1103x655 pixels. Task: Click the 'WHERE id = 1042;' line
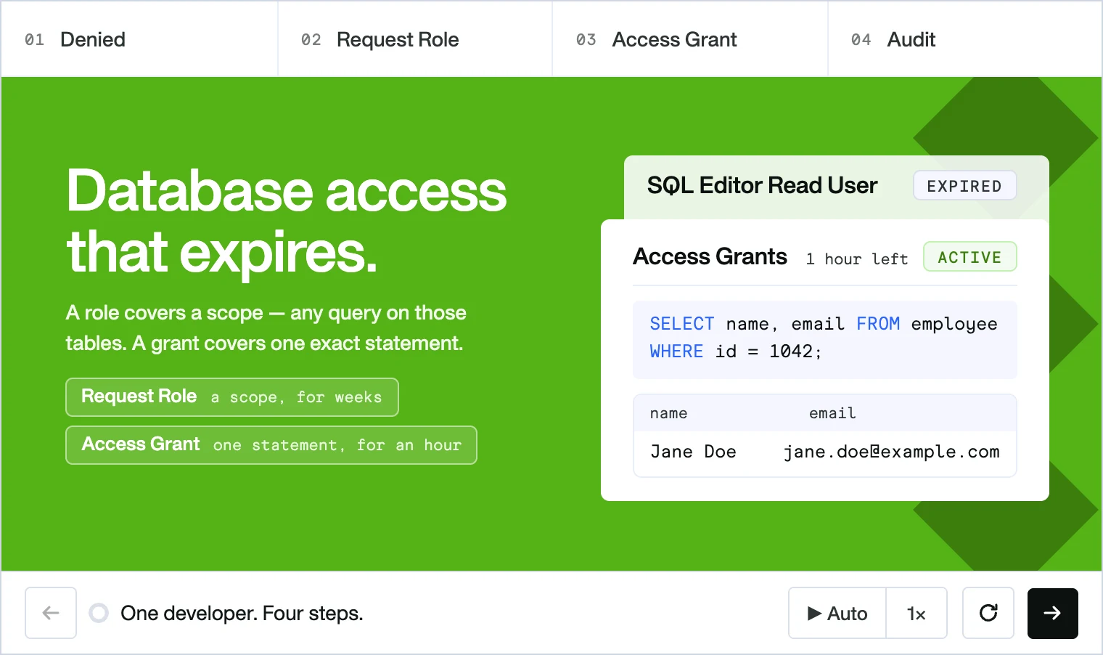[x=736, y=351]
